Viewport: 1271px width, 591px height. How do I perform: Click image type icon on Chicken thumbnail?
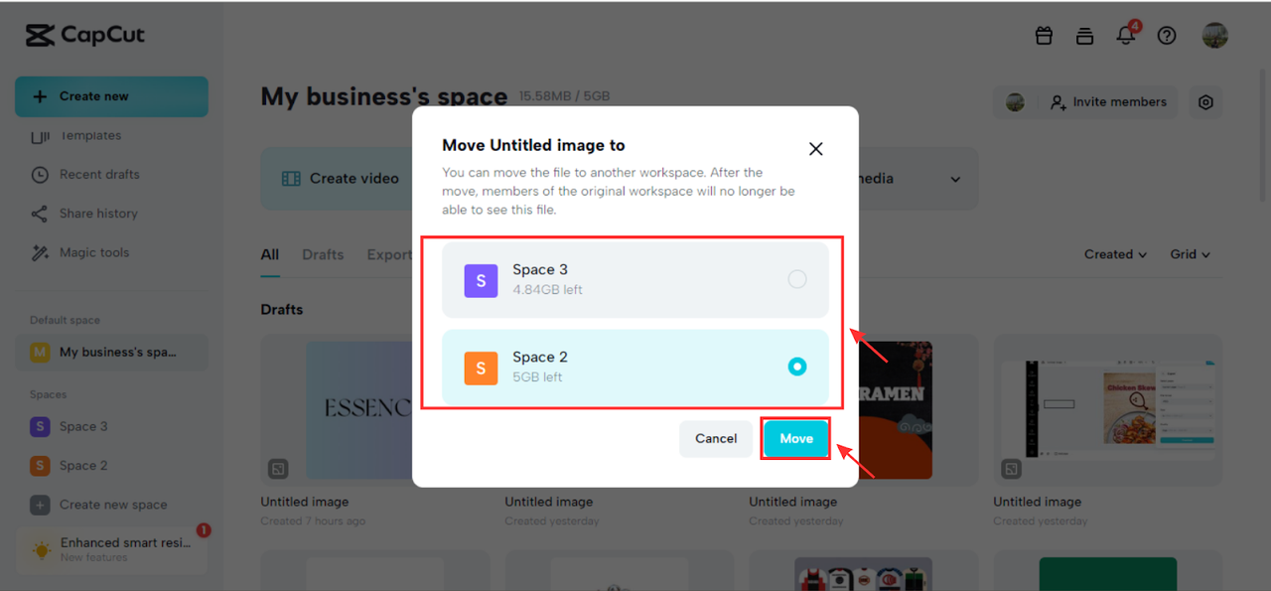[1011, 468]
